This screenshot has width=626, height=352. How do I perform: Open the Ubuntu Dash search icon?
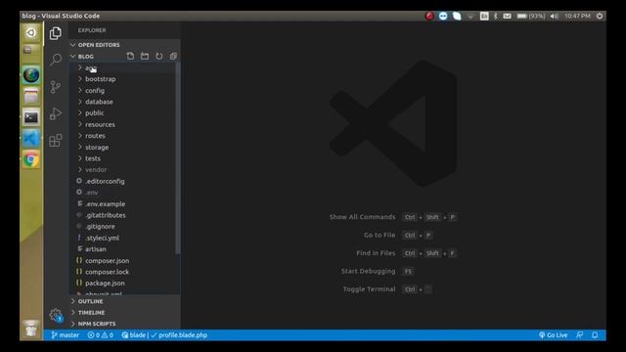[x=31, y=32]
